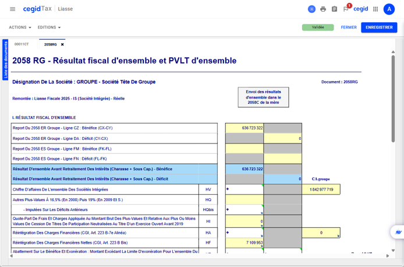Click the Ligne DA Déficit value field
Screen dimensions: 404x267
[283, 139]
